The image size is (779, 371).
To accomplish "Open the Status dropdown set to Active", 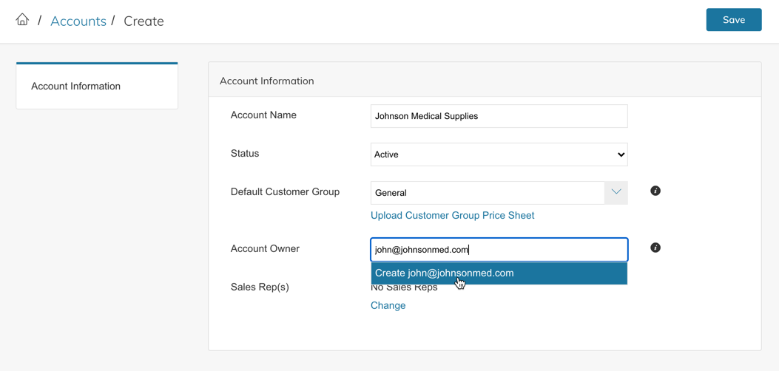I will (499, 154).
